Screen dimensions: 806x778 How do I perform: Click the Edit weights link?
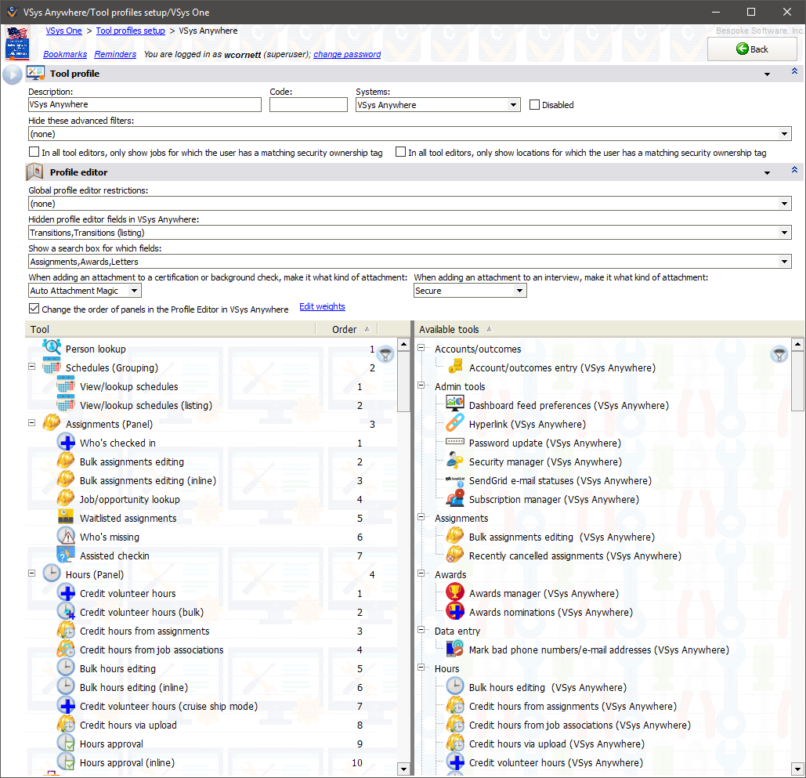tap(322, 306)
